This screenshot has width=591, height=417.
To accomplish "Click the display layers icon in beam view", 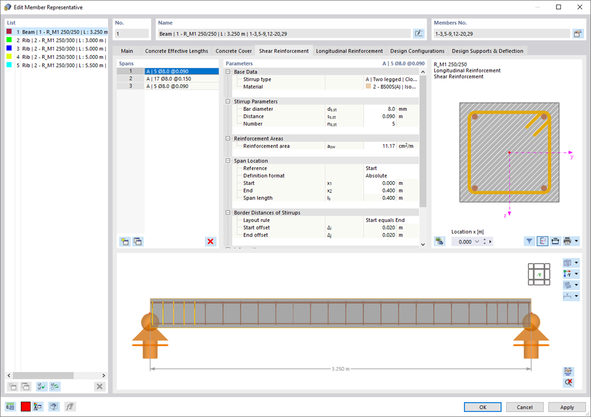I will [x=567, y=285].
